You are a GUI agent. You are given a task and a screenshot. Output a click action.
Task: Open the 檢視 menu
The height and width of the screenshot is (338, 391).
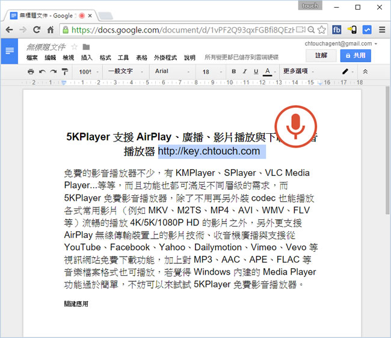pos(69,58)
